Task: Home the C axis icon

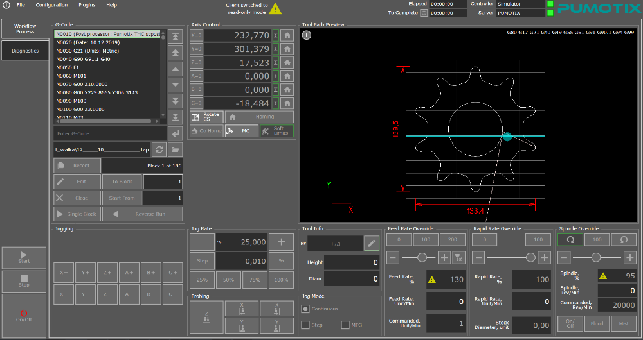Action: [x=287, y=103]
